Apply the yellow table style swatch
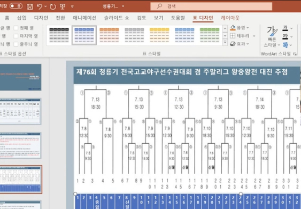The width and height of the screenshot is (301, 209). (159, 35)
